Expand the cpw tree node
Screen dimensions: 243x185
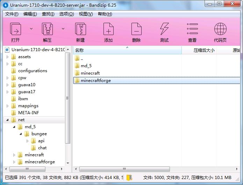(7, 78)
